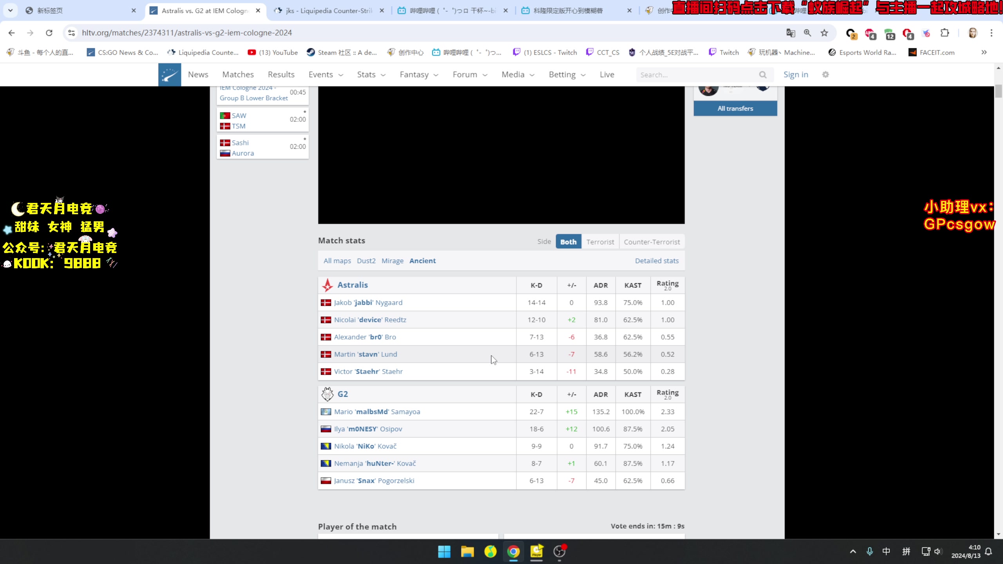Open the Live menu item

tap(607, 74)
